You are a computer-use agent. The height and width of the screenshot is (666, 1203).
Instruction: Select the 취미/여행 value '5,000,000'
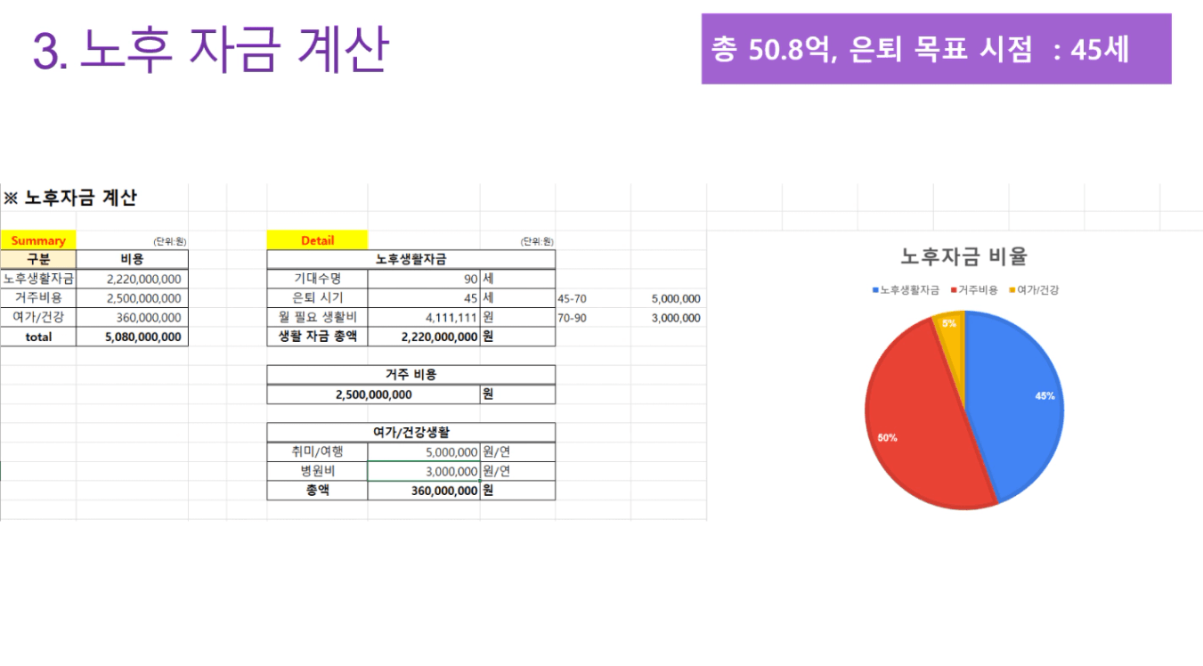(424, 451)
